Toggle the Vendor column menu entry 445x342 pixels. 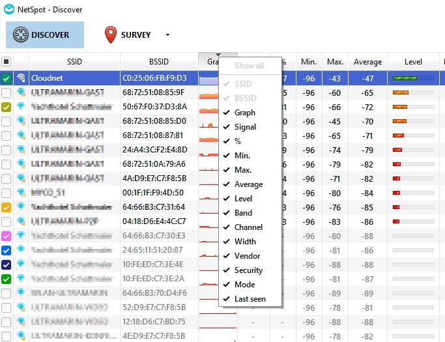pyautogui.click(x=250, y=256)
